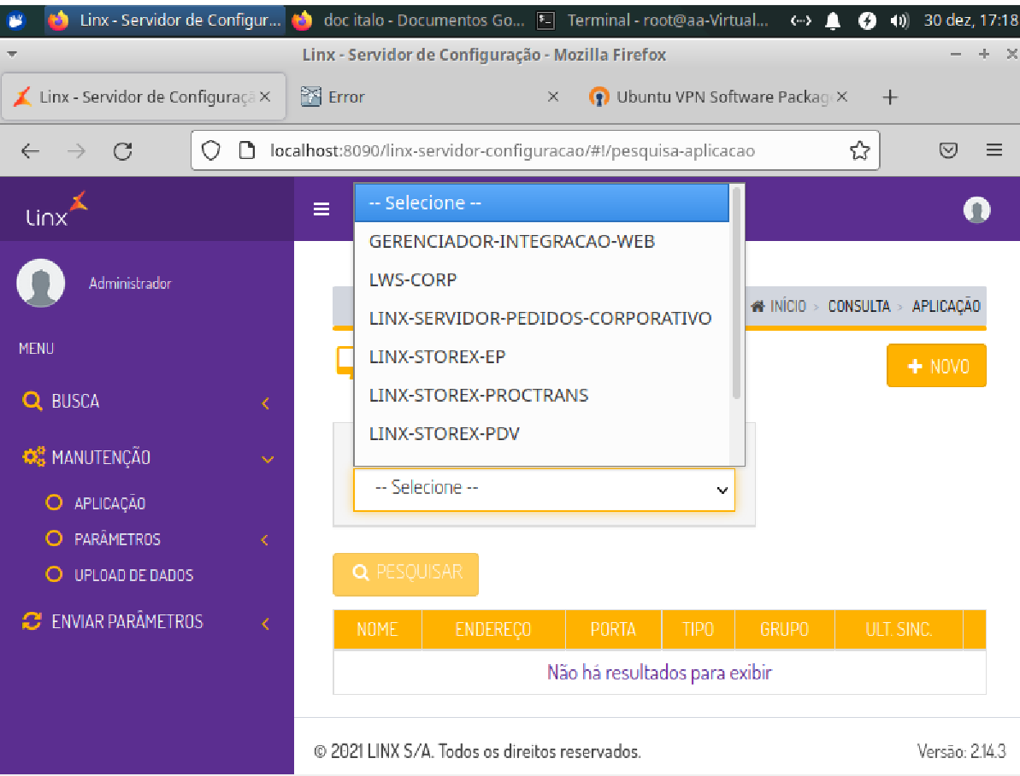Viewport: 1020px width, 776px height.
Task: Open the APLICAÇÃO sidebar menu item
Action: click(x=109, y=503)
